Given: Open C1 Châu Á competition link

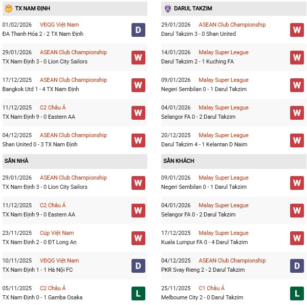Looking at the screenshot, I should 214,288.
